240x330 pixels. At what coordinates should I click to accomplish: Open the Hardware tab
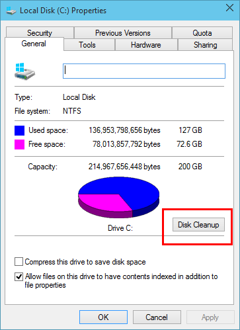pyautogui.click(x=146, y=45)
